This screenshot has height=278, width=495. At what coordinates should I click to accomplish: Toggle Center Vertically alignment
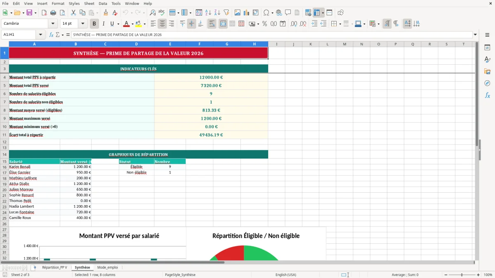click(191, 24)
